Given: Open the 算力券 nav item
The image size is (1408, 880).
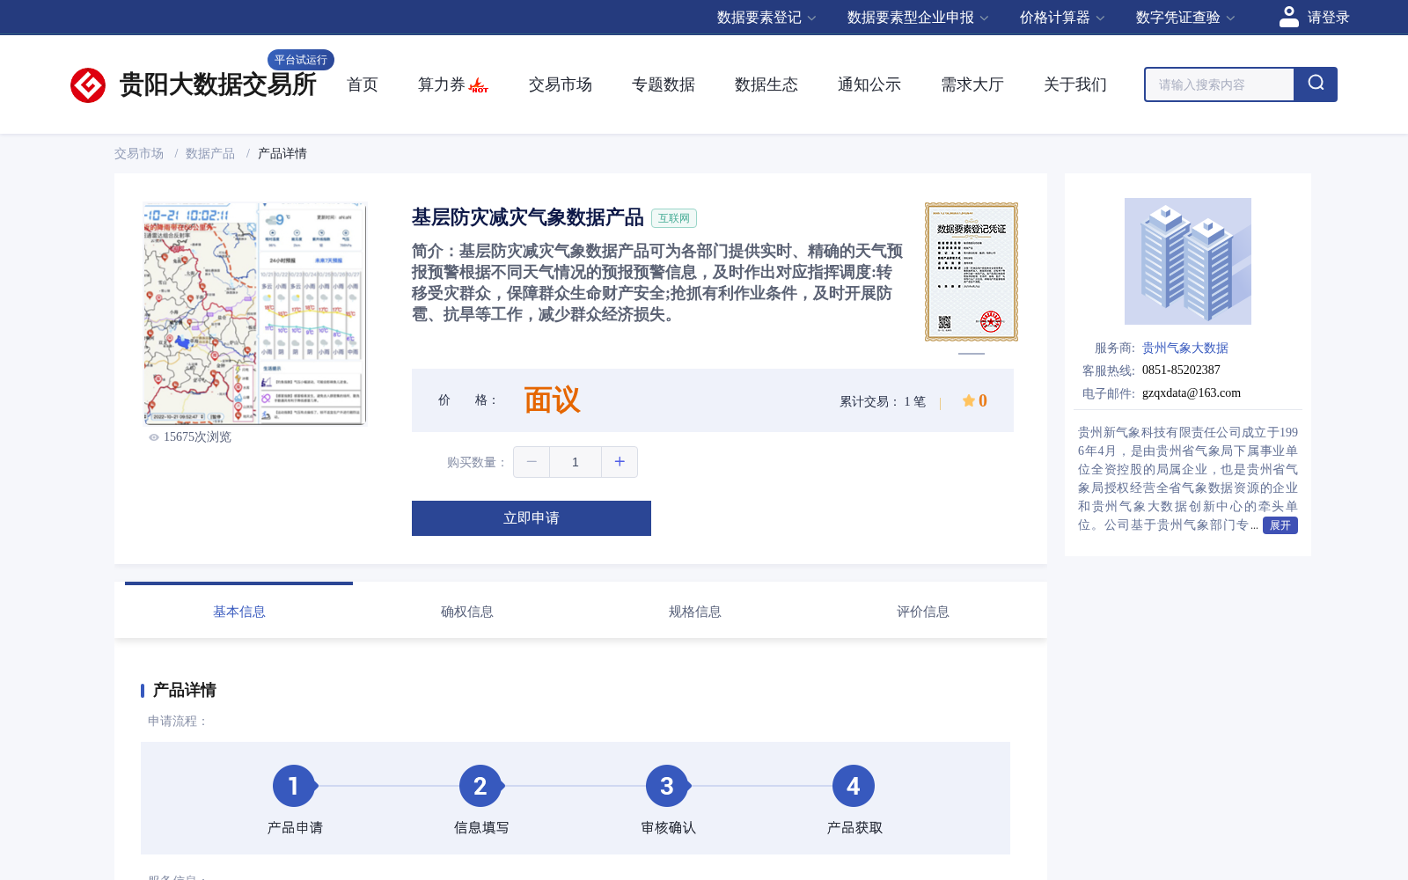Looking at the screenshot, I should [442, 84].
